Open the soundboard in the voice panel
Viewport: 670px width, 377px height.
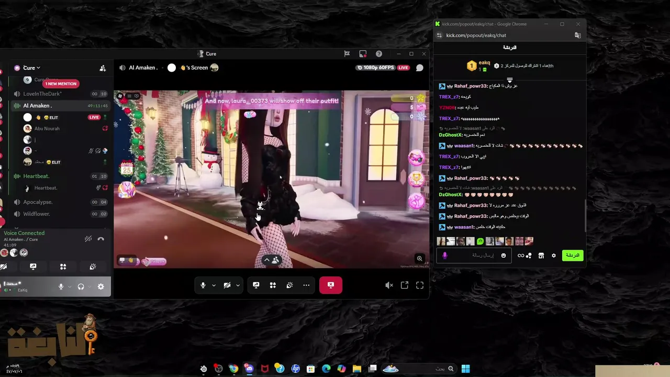tap(93, 267)
